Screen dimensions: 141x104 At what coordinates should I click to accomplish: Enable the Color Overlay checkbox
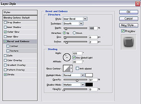[x=5, y=60]
